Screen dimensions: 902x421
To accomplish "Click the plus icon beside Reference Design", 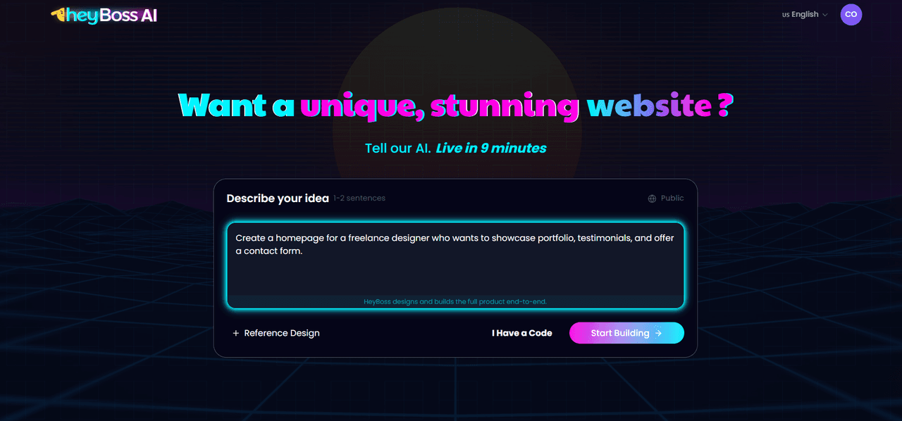I will (x=236, y=333).
